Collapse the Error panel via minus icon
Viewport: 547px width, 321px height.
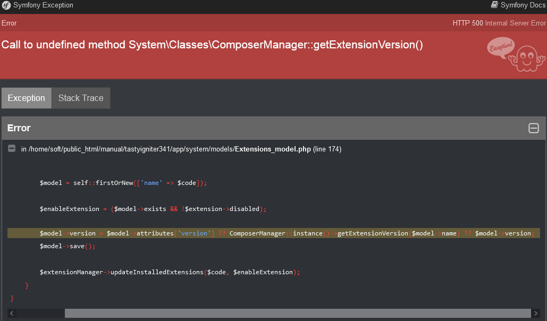coord(533,128)
